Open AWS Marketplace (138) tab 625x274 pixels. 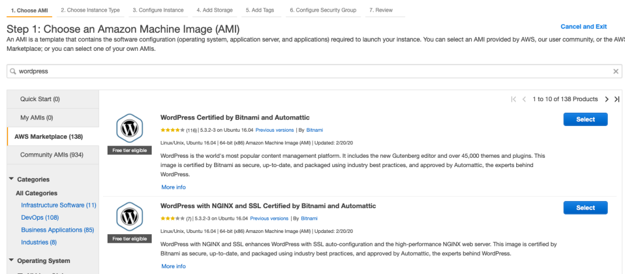(x=53, y=136)
